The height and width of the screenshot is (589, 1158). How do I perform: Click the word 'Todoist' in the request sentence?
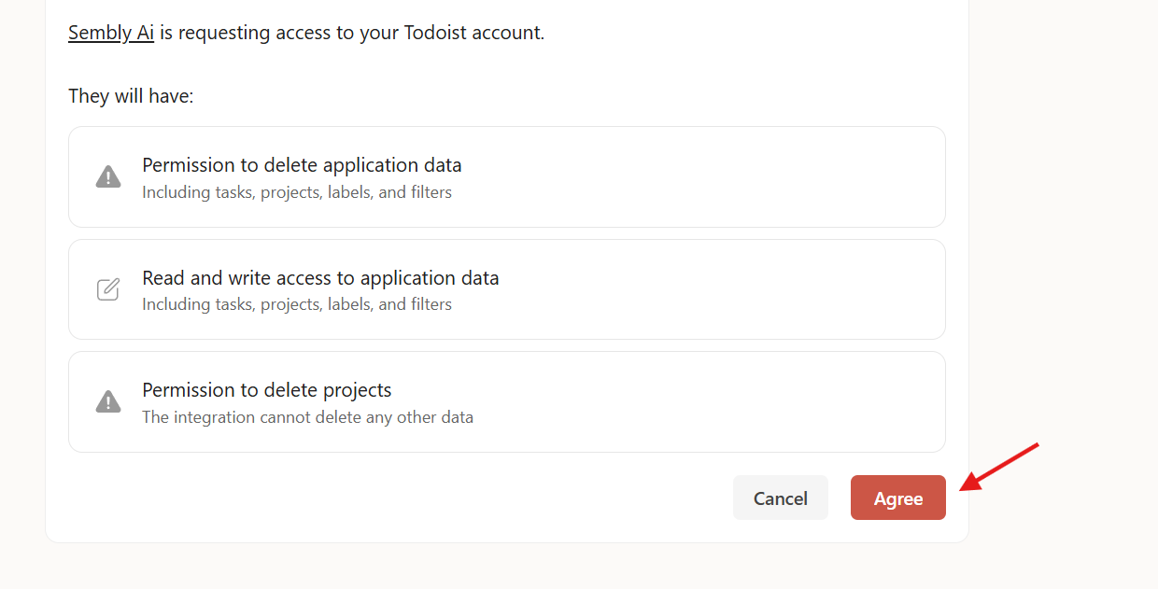(437, 33)
